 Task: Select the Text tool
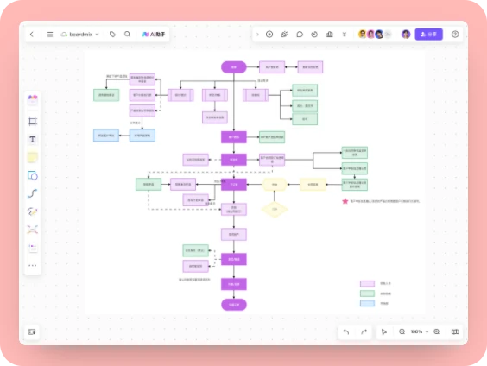tap(32, 139)
